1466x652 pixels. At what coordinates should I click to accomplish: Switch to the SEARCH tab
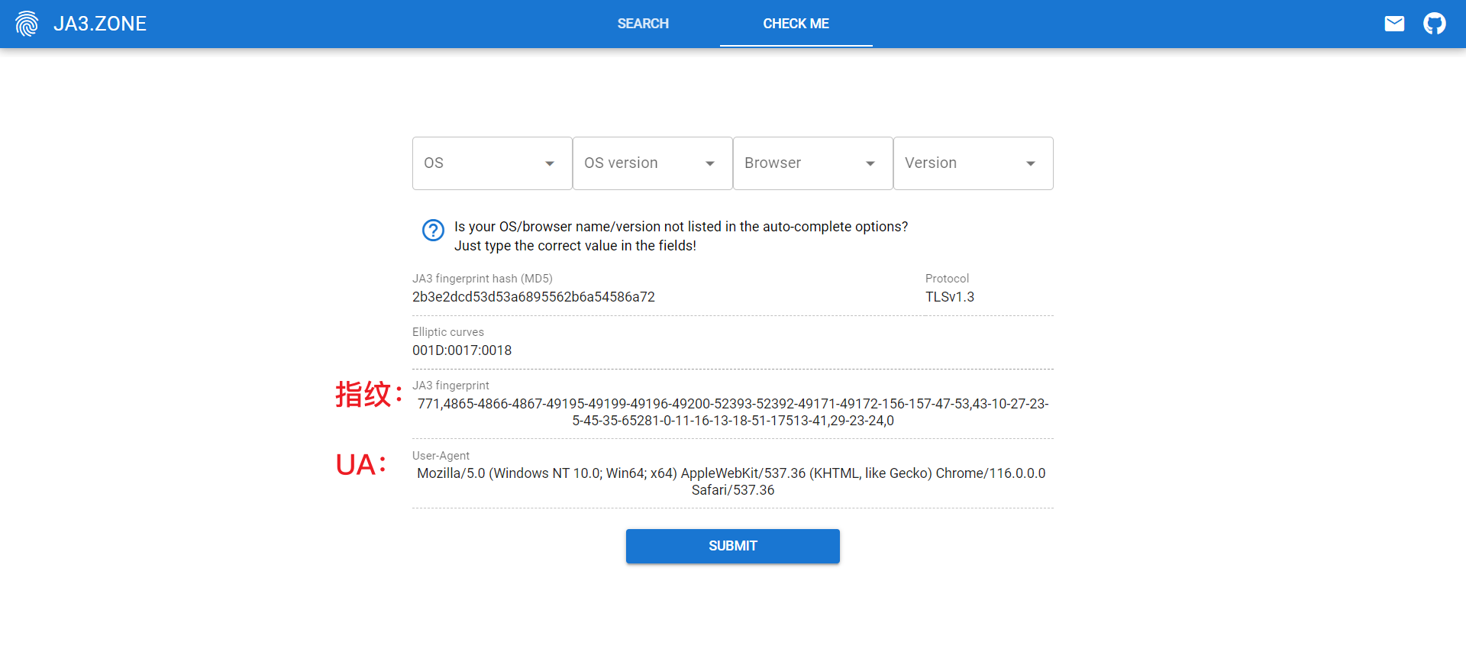pyautogui.click(x=643, y=24)
